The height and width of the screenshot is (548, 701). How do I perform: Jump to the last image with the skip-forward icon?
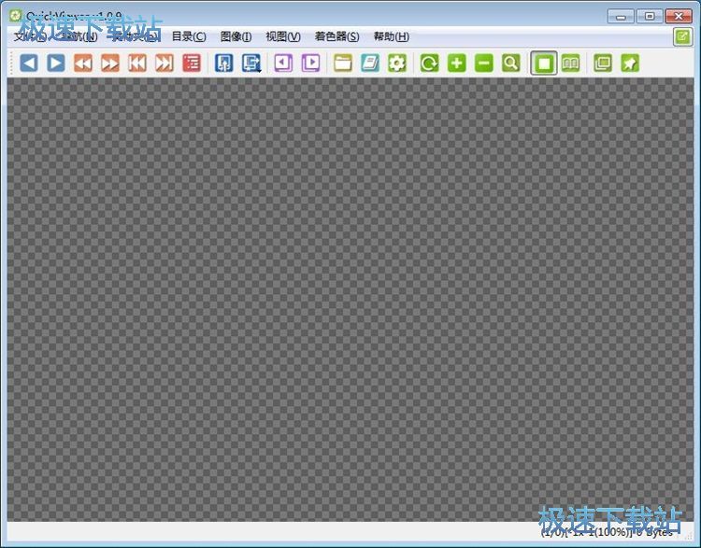(x=165, y=63)
